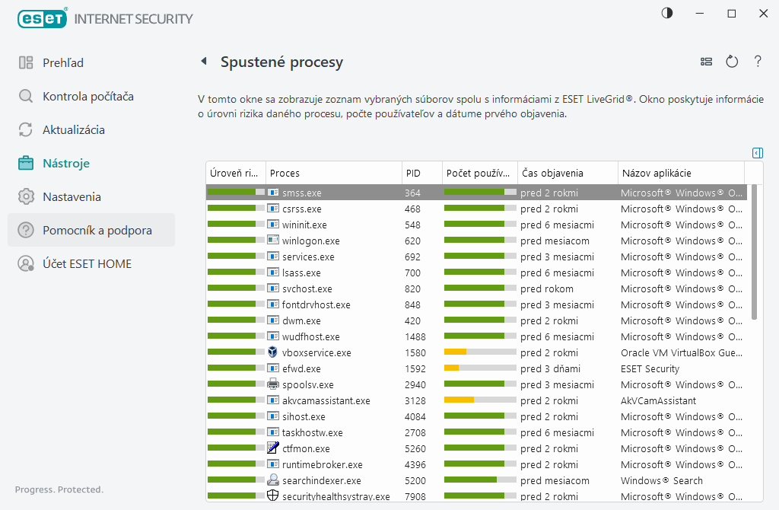This screenshot has height=510, width=779.
Task: Open the Aktualizácia section
Action: (73, 130)
